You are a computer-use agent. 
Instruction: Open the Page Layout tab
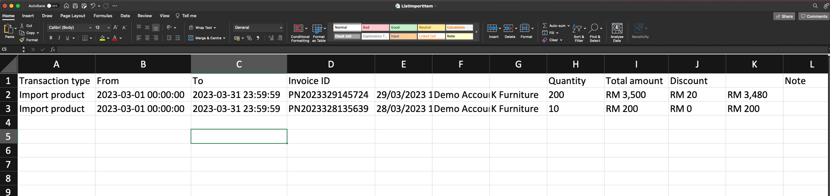click(72, 16)
